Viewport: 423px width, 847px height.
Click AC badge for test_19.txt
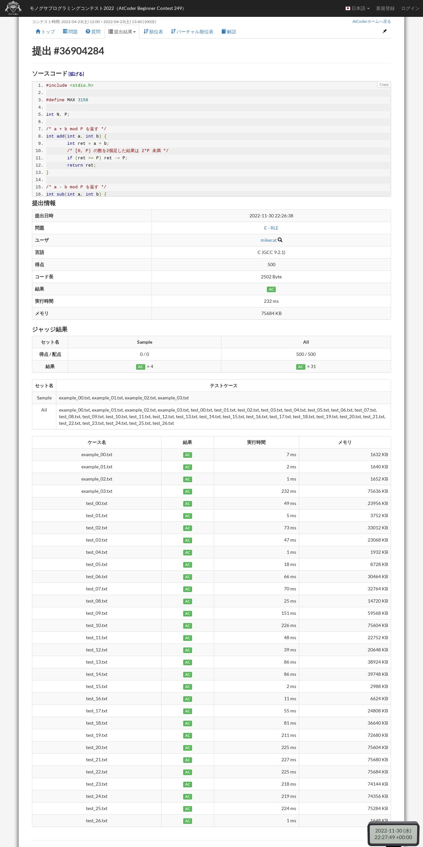187,736
